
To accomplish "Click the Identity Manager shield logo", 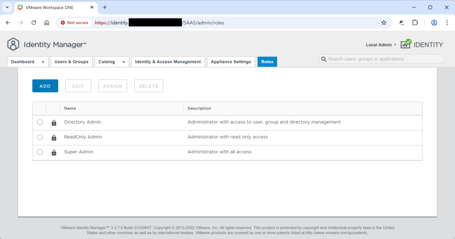I will click(x=13, y=44).
